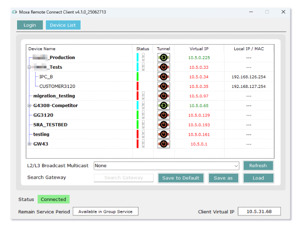Click the Load button
Viewport: 301px width, 231px height.
click(x=258, y=178)
